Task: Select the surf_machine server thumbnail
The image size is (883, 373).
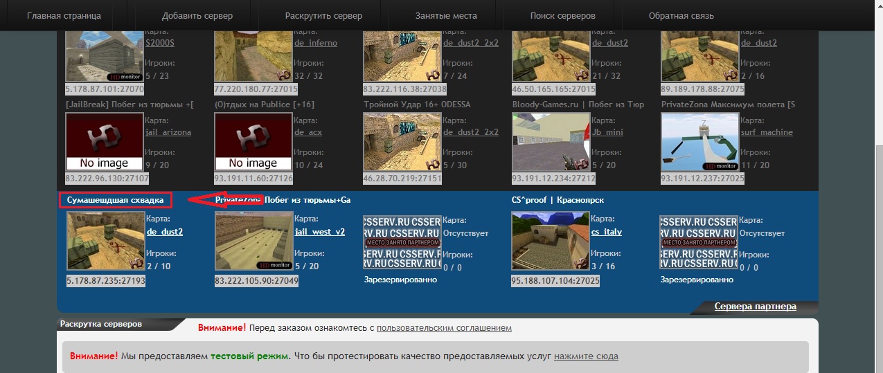Action: 699,142
